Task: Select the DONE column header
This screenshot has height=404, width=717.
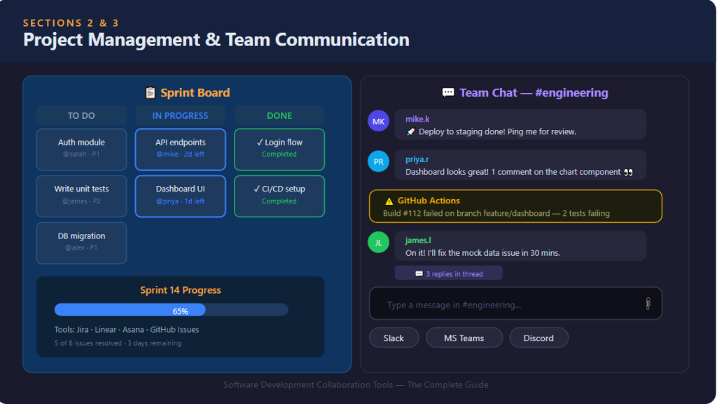Action: tap(279, 115)
